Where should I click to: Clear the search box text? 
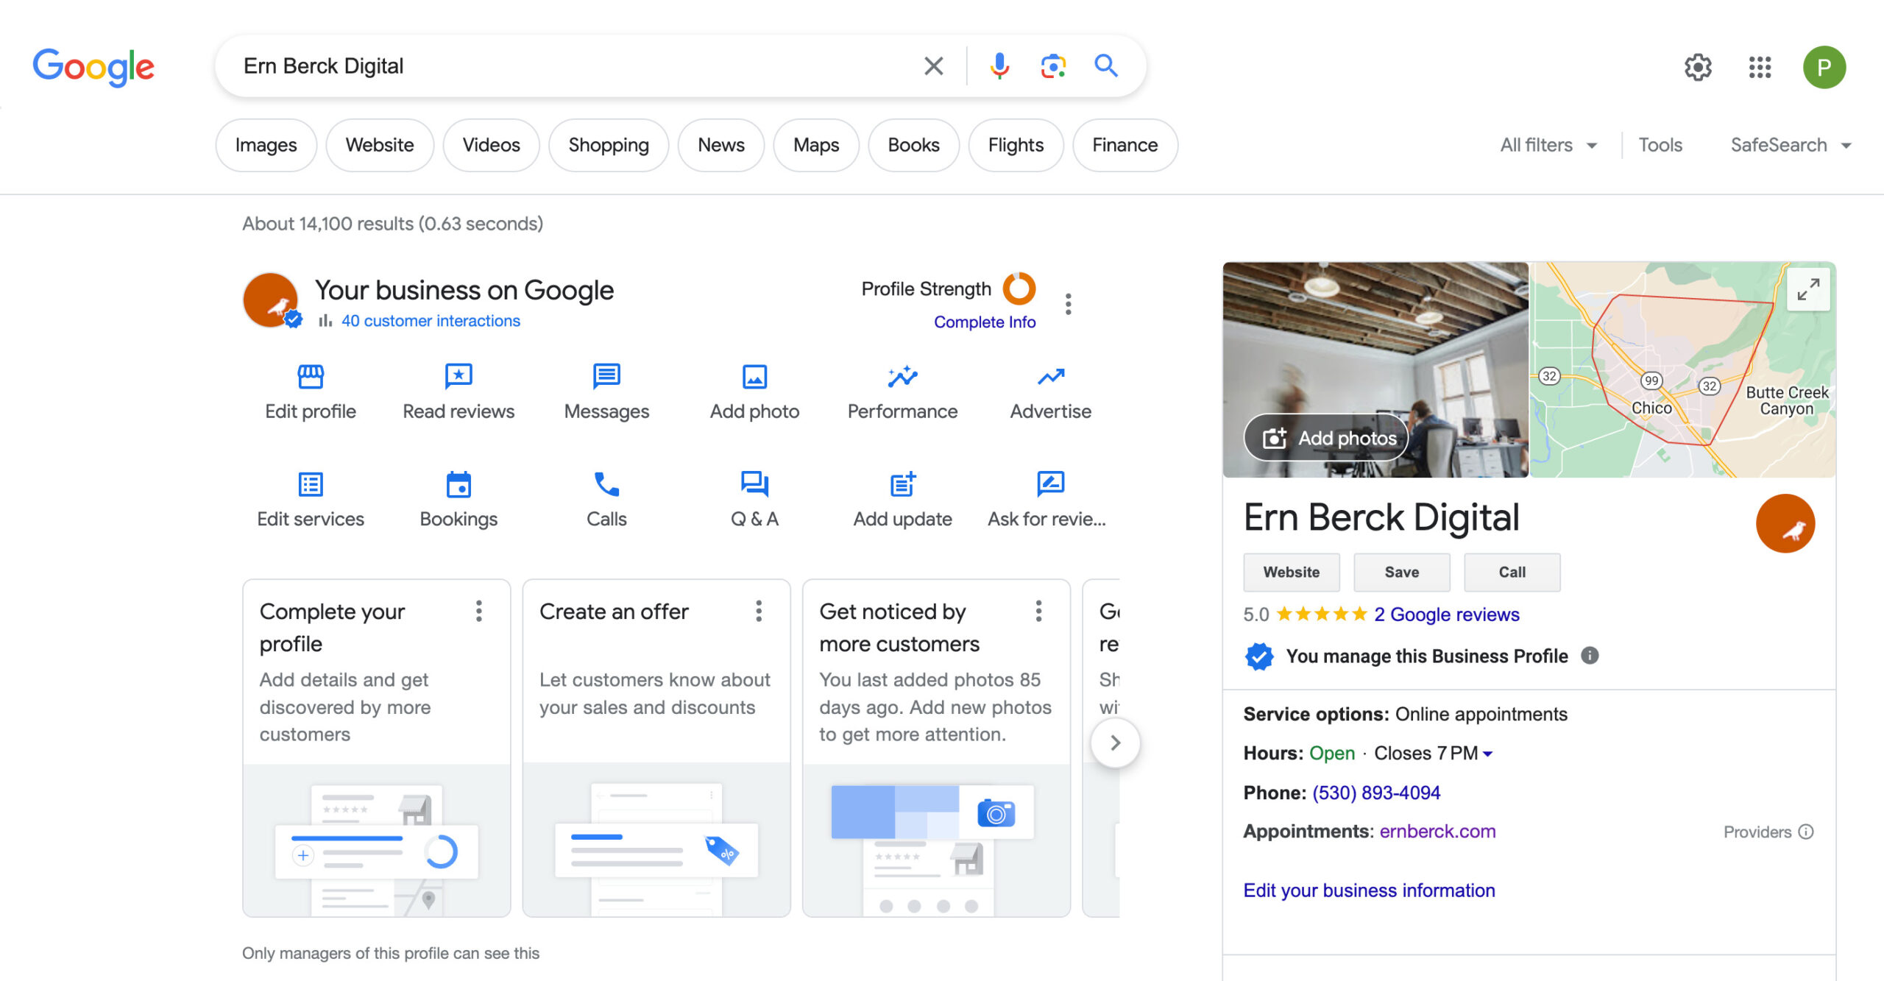click(933, 66)
